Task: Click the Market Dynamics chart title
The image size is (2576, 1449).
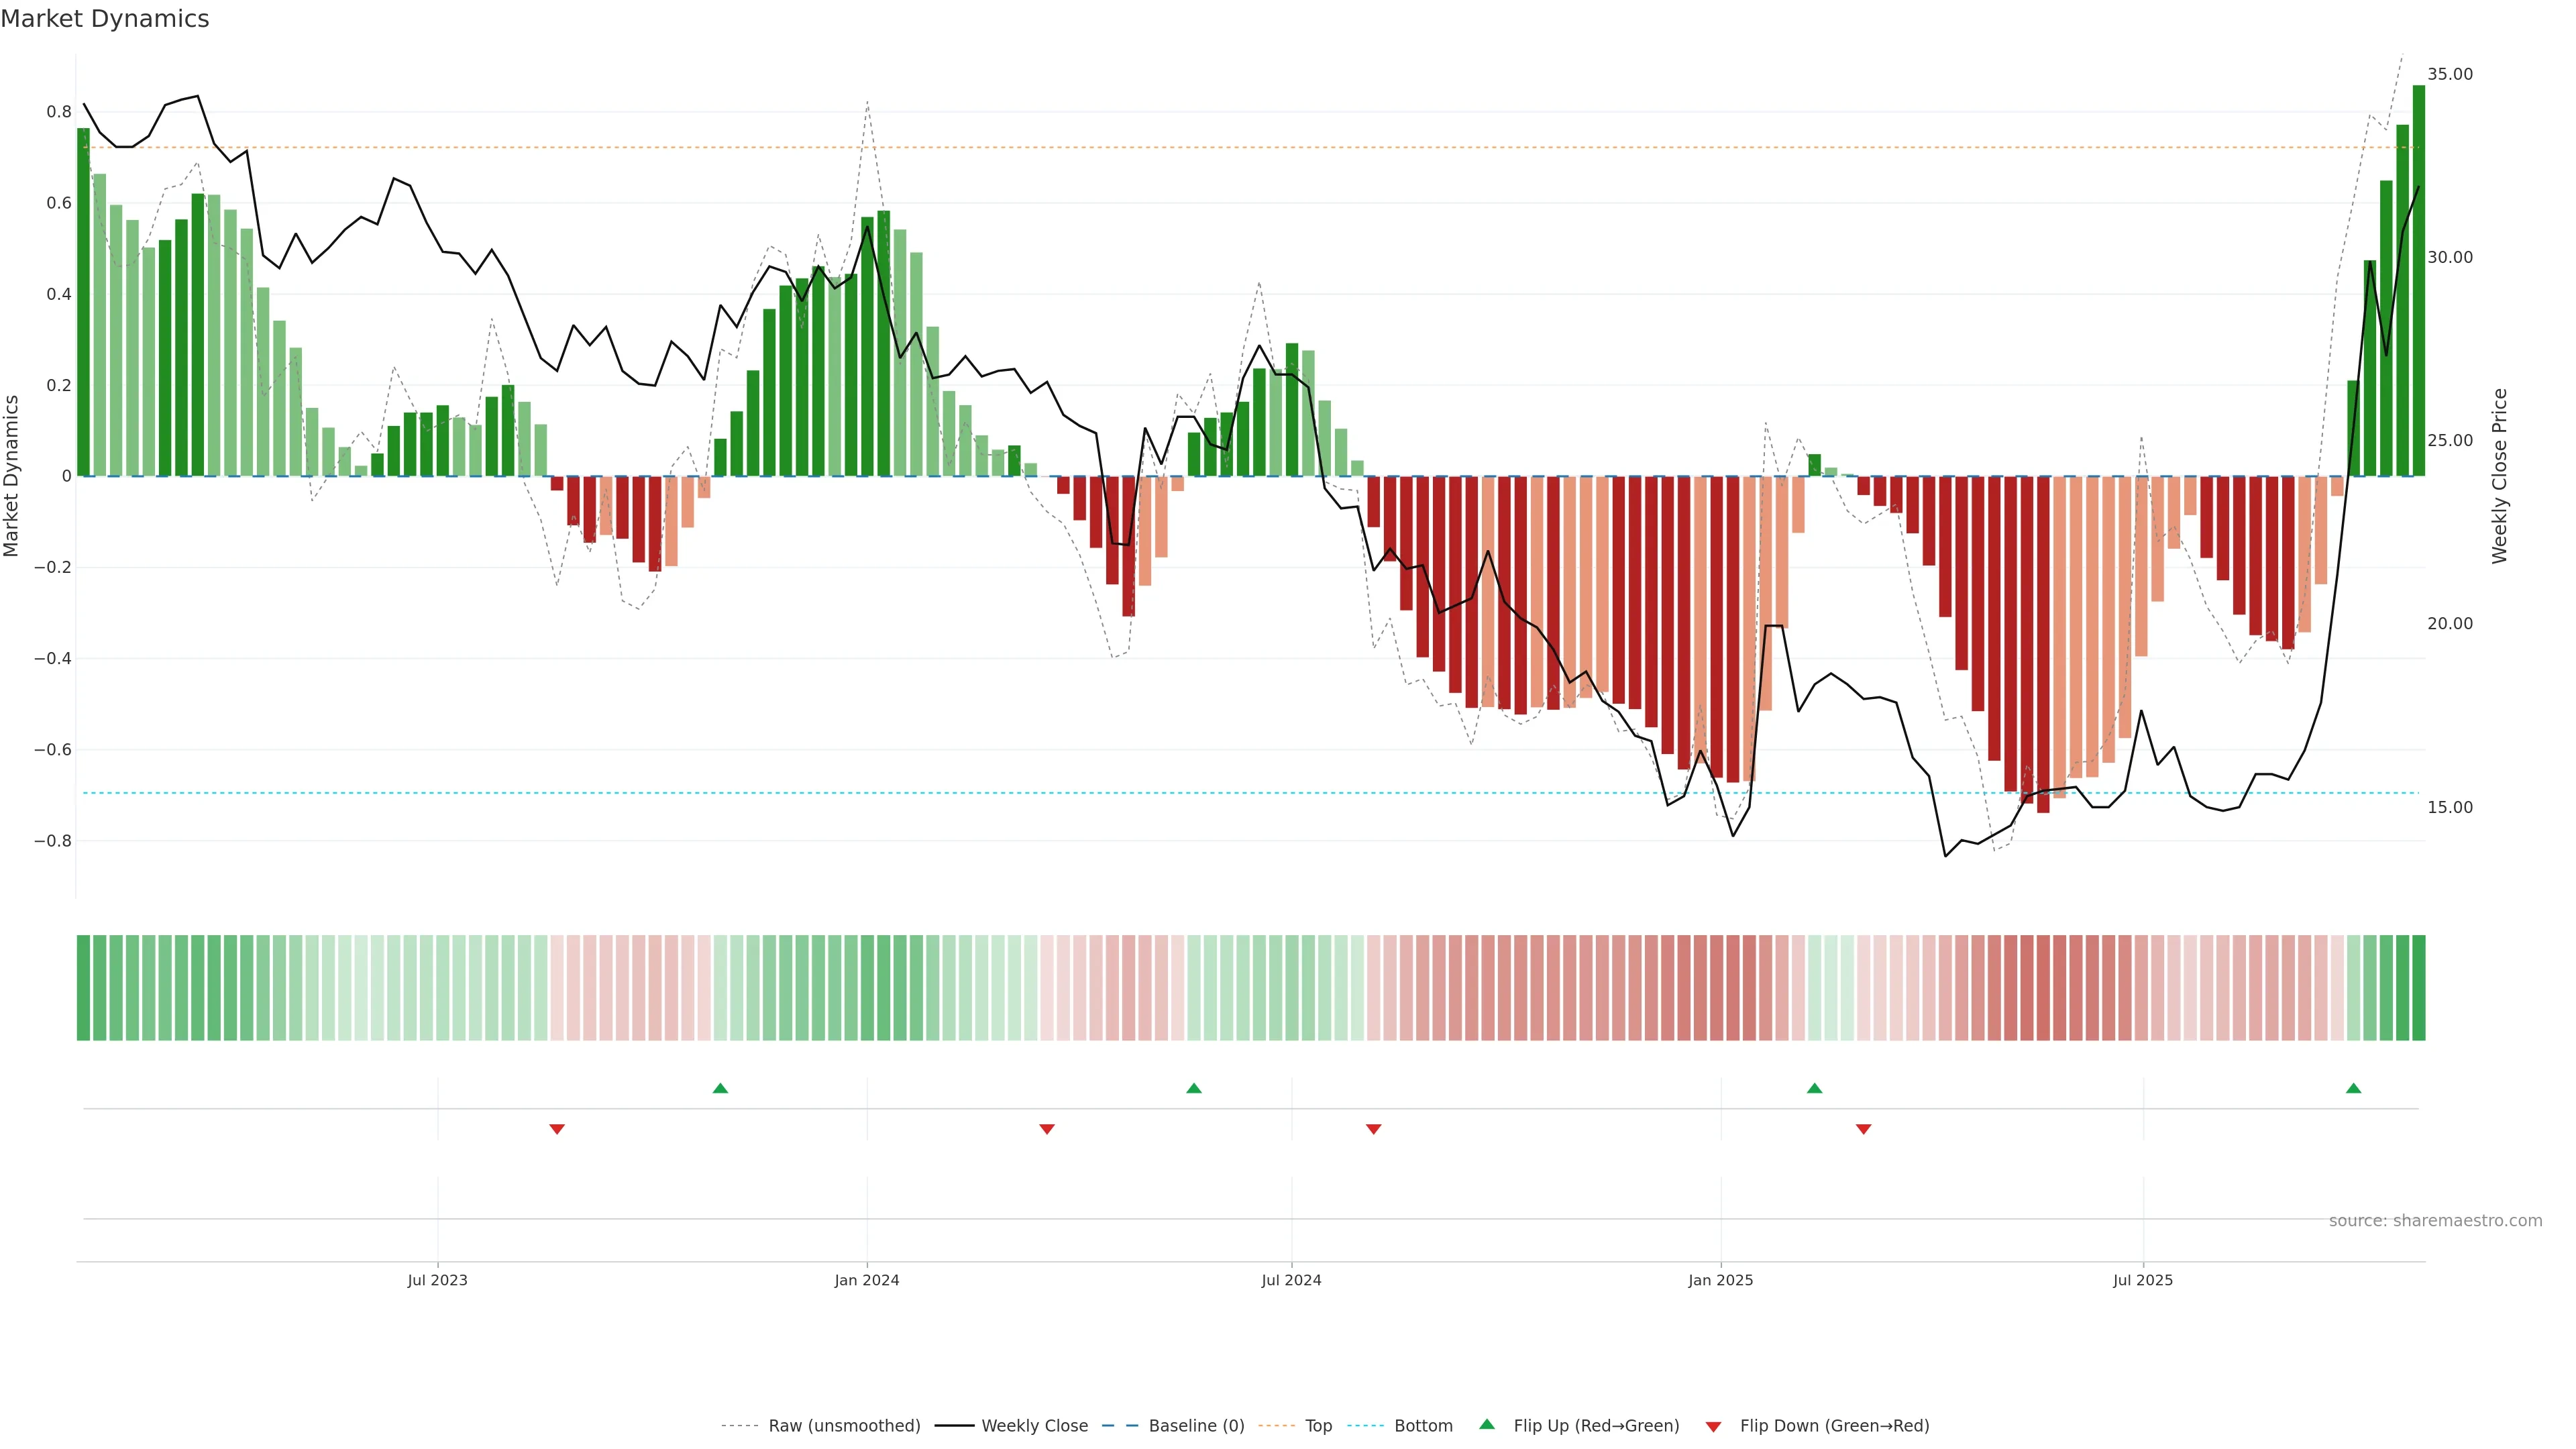Action: click(105, 19)
